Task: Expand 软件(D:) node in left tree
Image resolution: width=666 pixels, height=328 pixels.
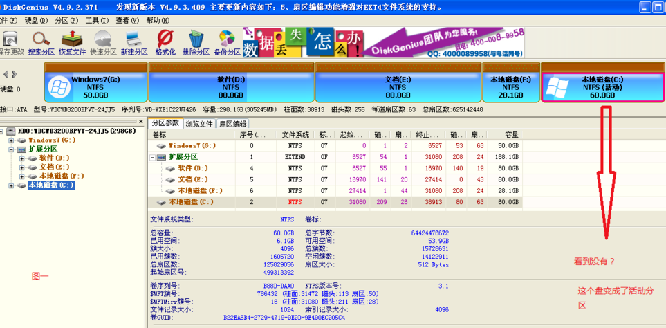Action: coord(22,158)
